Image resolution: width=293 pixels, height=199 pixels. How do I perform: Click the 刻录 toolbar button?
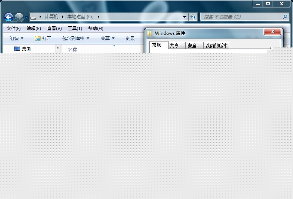click(130, 38)
